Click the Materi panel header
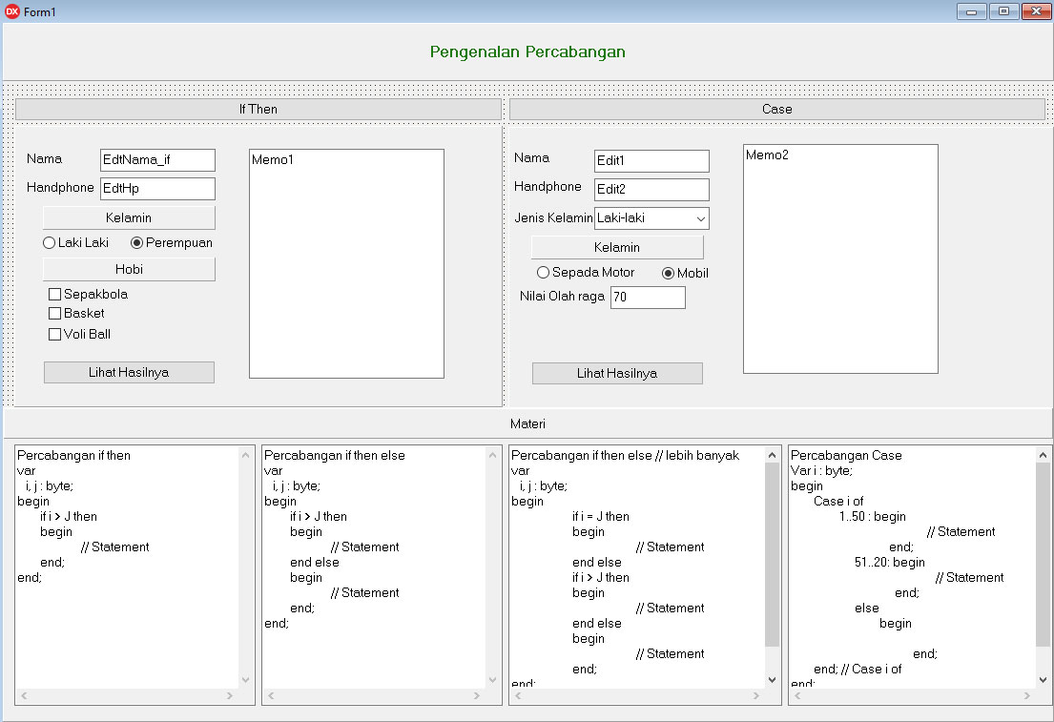 click(x=527, y=423)
